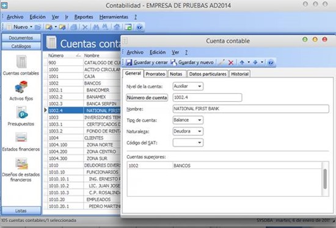Open Tipo de cuenta dropdown
Viewport: 336px width, 228px height.
[x=188, y=120]
